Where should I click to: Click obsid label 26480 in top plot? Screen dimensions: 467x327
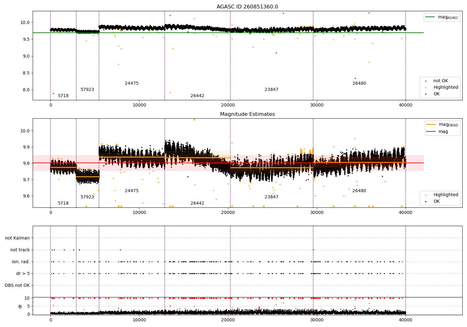359,83
